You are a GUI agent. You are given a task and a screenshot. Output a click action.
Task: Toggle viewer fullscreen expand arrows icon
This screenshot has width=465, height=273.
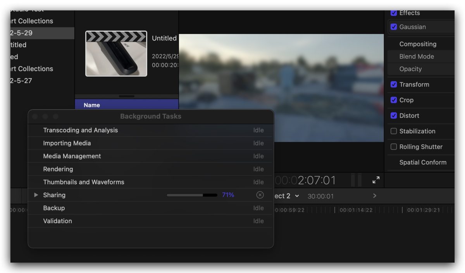click(376, 180)
